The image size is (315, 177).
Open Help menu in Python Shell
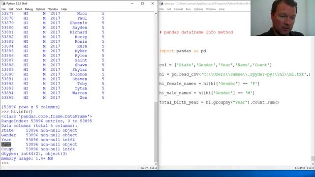pyautogui.click(x=64, y=9)
